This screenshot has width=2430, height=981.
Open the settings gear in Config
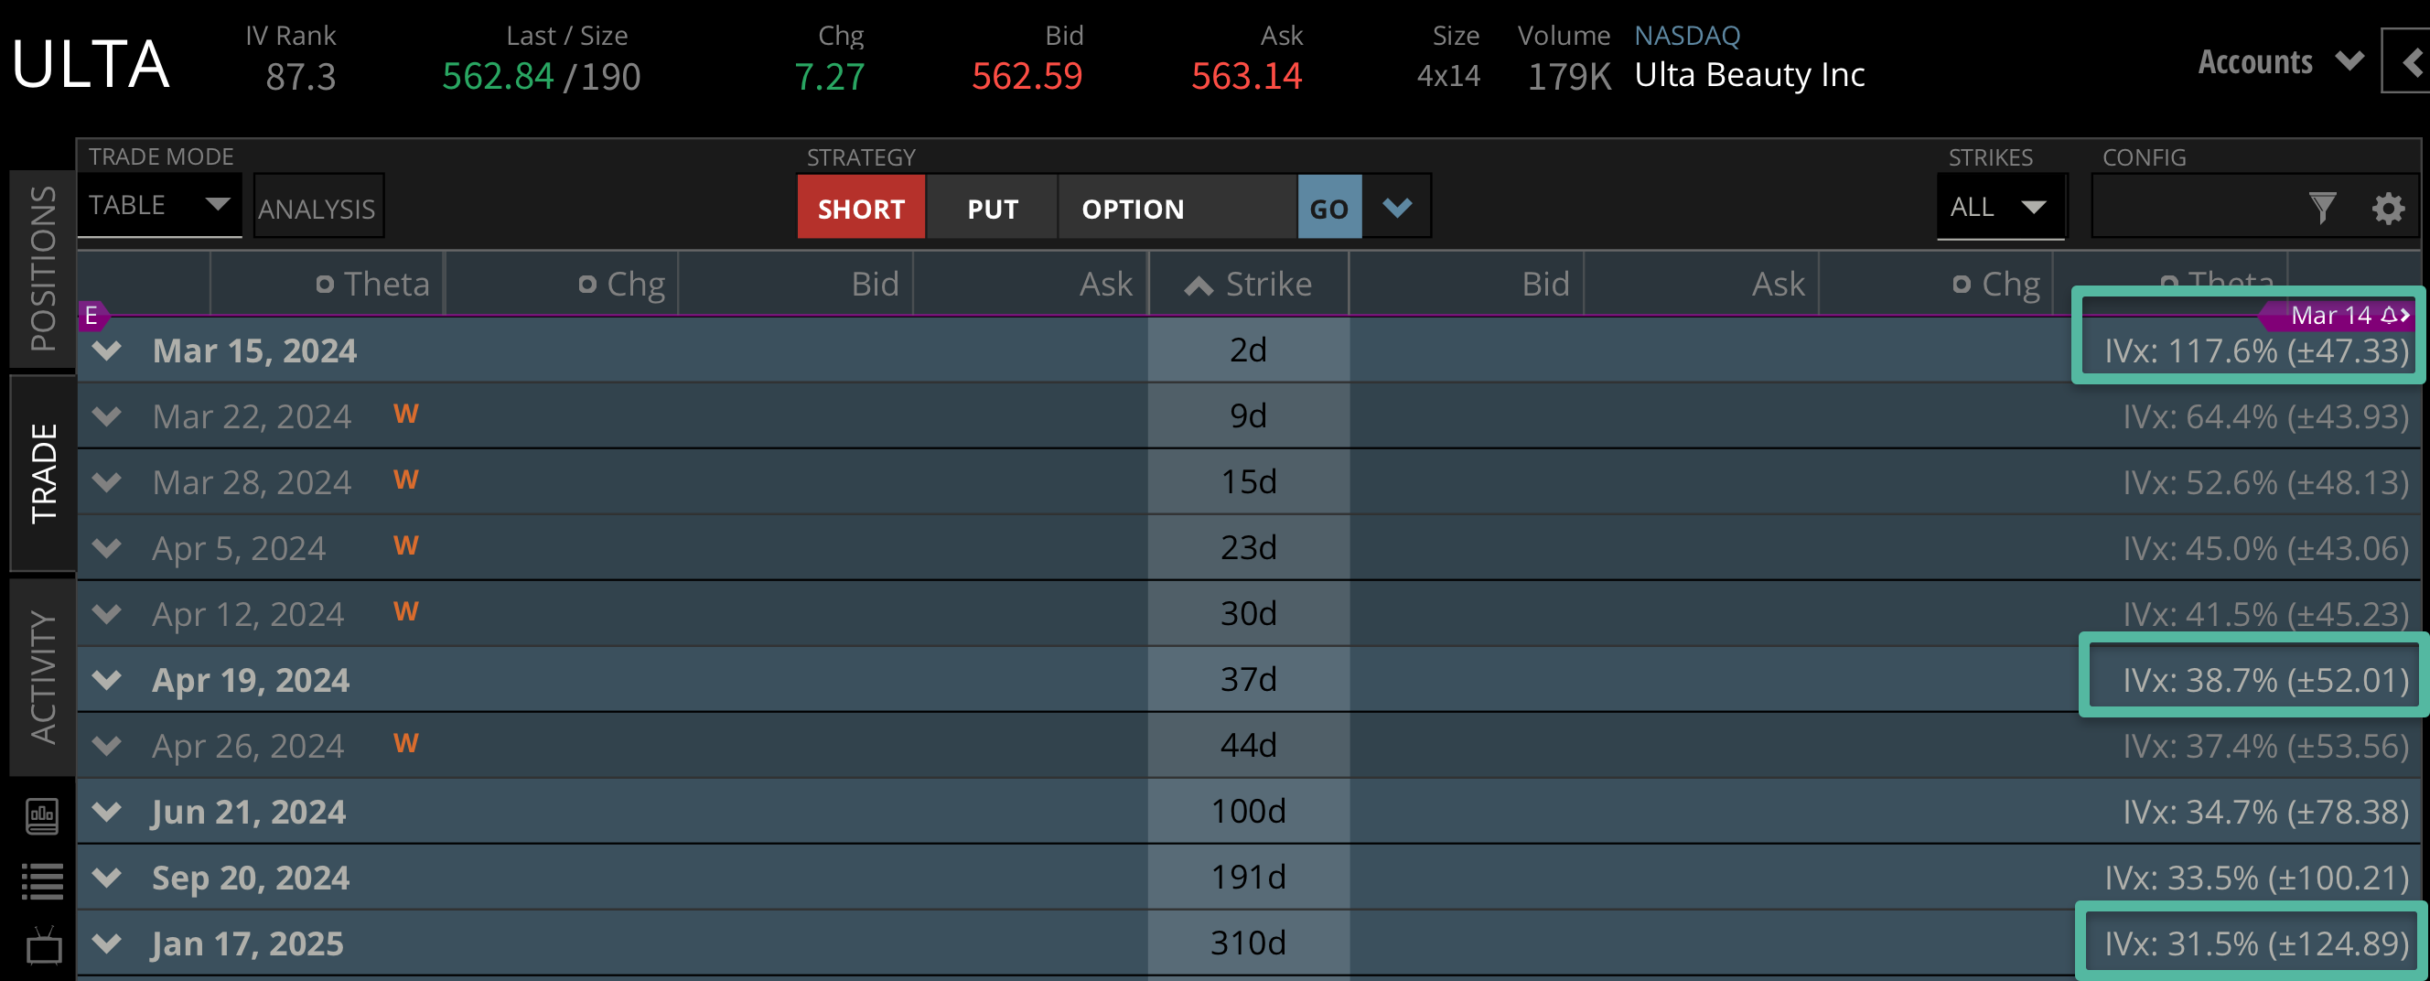pos(2388,208)
